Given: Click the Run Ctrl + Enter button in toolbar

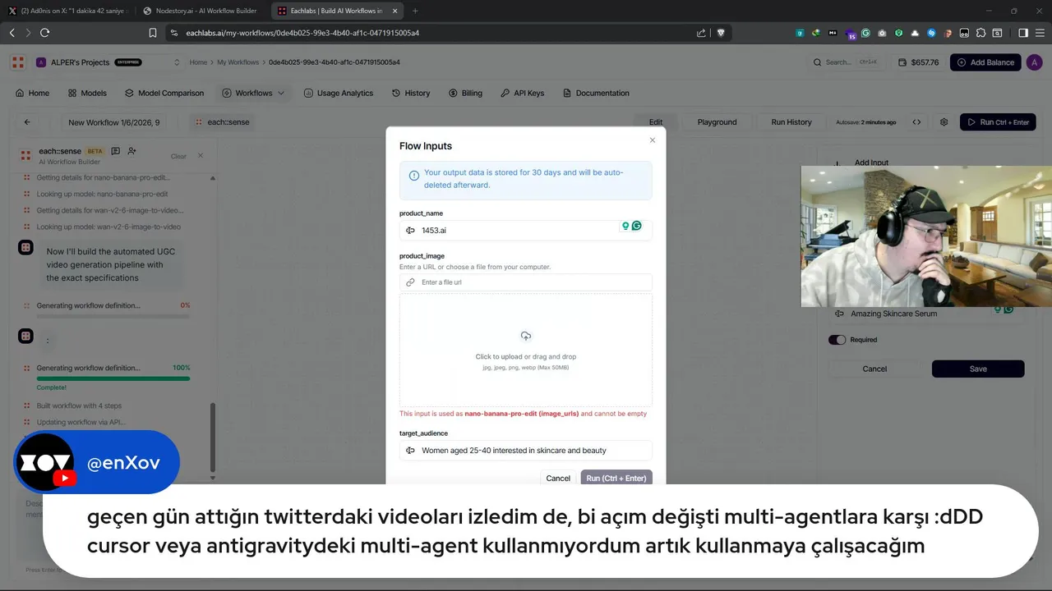Looking at the screenshot, I should pyautogui.click(x=998, y=122).
